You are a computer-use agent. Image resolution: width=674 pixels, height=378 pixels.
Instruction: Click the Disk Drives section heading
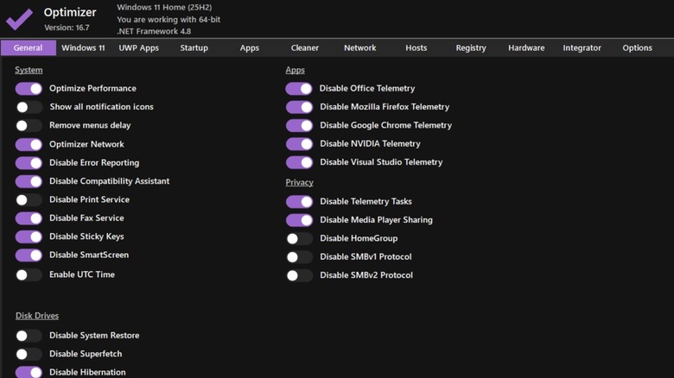pos(37,316)
